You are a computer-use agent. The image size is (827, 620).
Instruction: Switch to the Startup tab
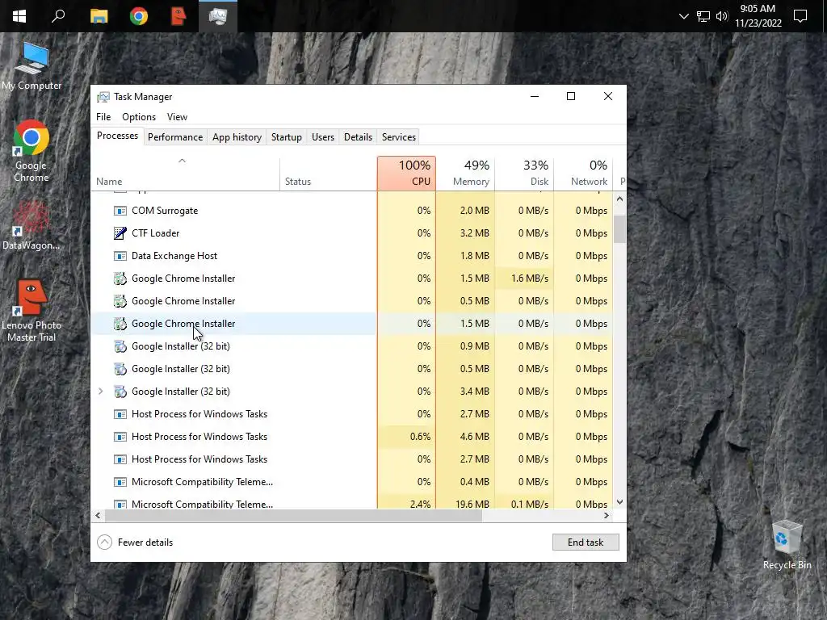coord(287,137)
